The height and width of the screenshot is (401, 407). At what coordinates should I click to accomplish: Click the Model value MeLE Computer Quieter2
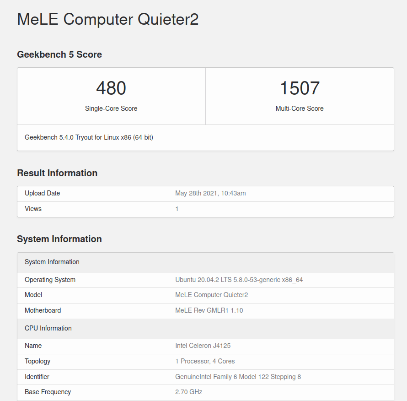[x=212, y=295]
